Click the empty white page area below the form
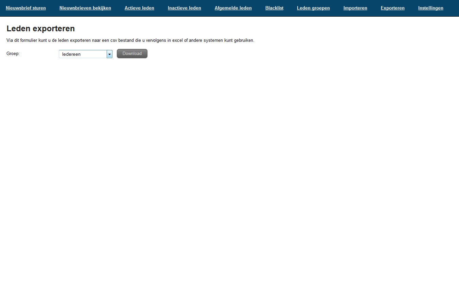 [229, 170]
